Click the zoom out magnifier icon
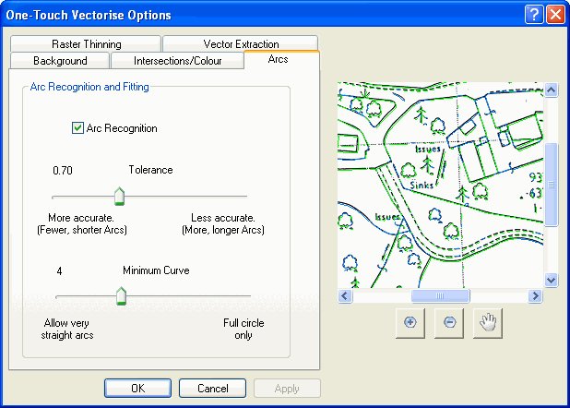 448,324
